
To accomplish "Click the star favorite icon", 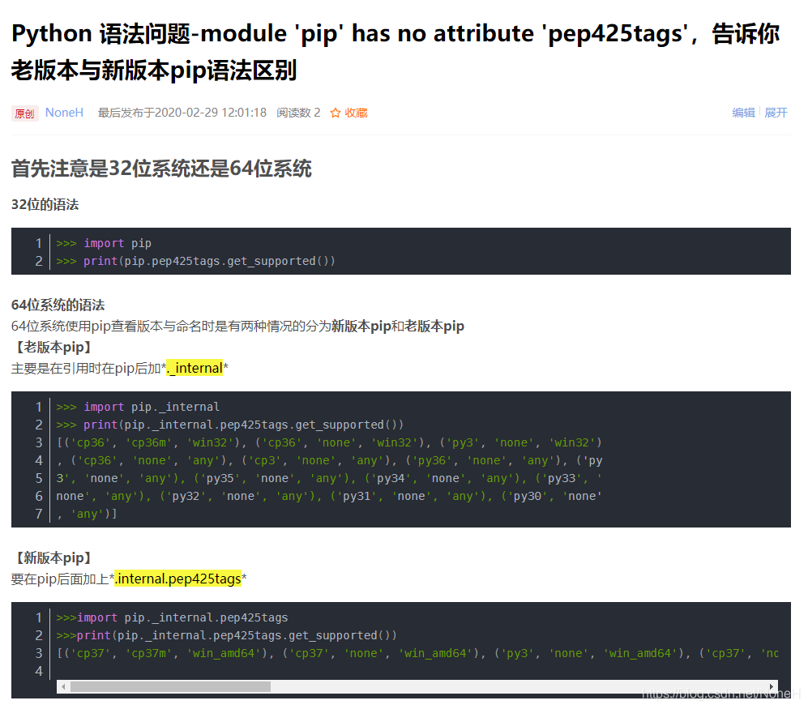I will coord(335,113).
